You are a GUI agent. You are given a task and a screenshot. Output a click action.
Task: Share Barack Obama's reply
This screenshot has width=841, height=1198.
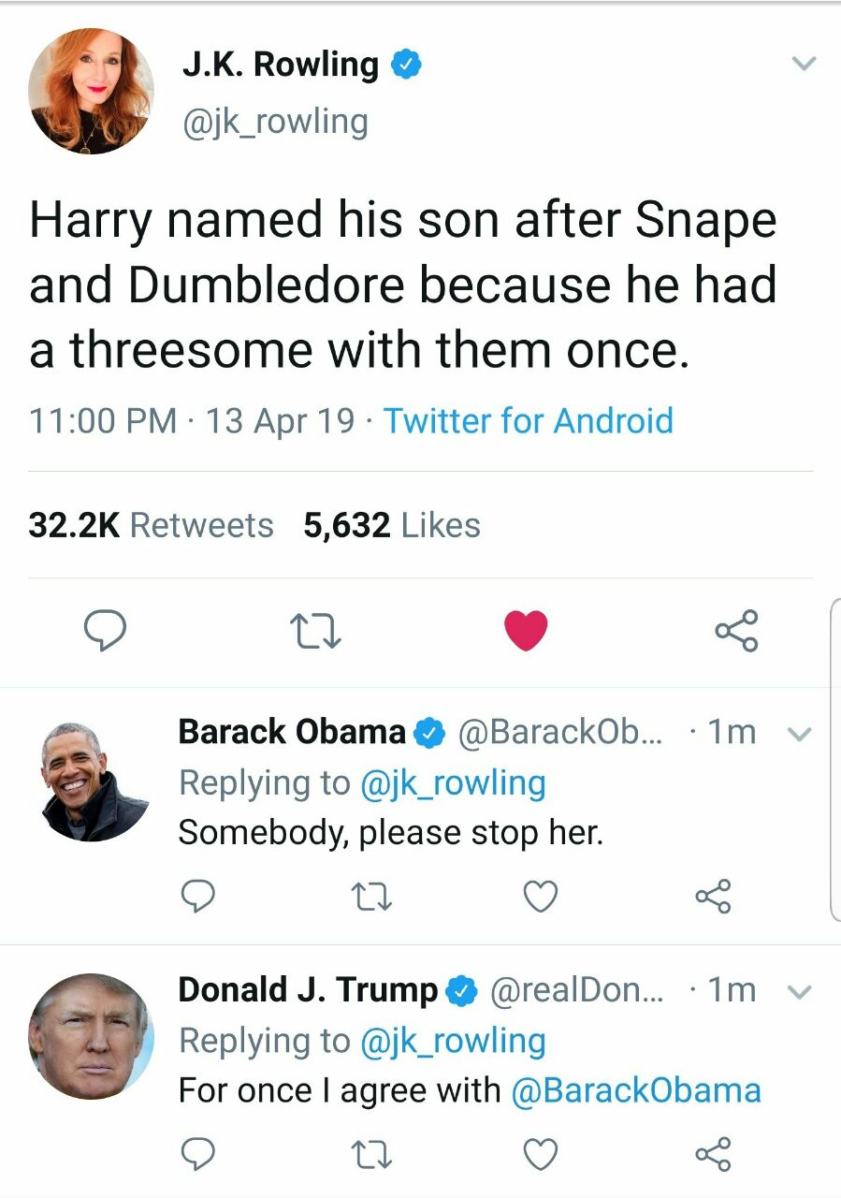point(713,897)
